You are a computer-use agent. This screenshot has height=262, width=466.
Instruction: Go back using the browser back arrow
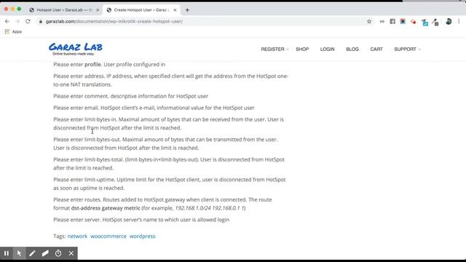coord(7,21)
